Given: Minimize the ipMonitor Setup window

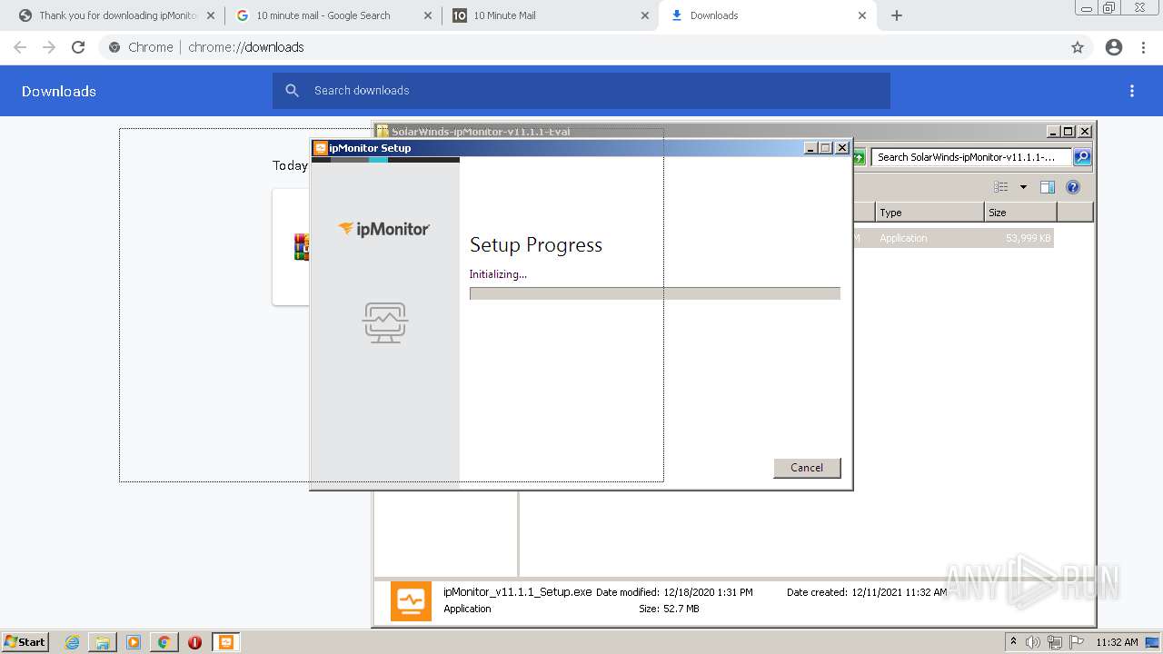Looking at the screenshot, I should click(x=810, y=148).
